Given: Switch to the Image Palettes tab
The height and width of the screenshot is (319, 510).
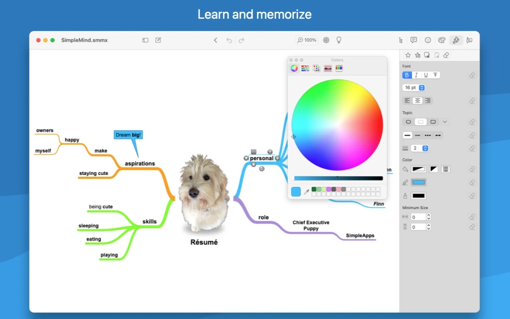Looking at the screenshot, I should 328,68.
